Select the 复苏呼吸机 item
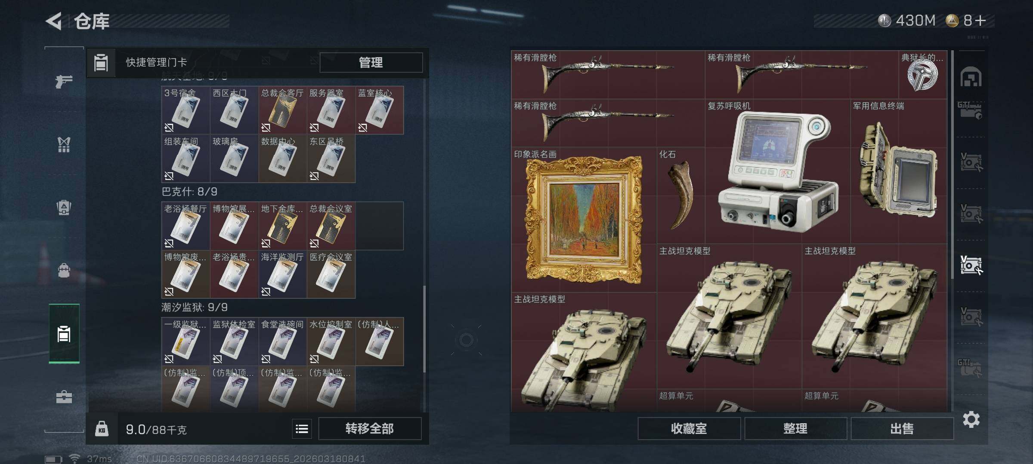Viewport: 1033px width, 464px height. click(x=778, y=172)
